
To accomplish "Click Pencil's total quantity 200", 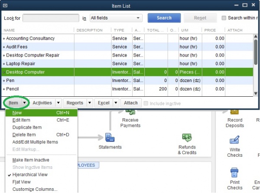I will tap(162, 89).
